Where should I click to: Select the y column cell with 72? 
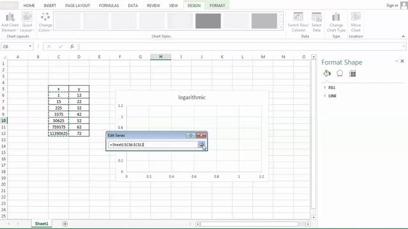(79, 134)
